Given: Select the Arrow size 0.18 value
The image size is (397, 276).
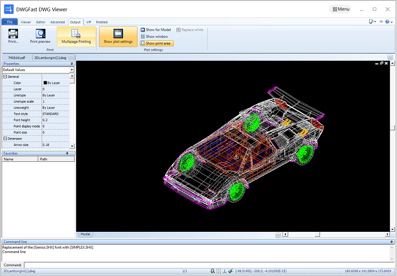Looking at the screenshot, I should [x=56, y=144].
